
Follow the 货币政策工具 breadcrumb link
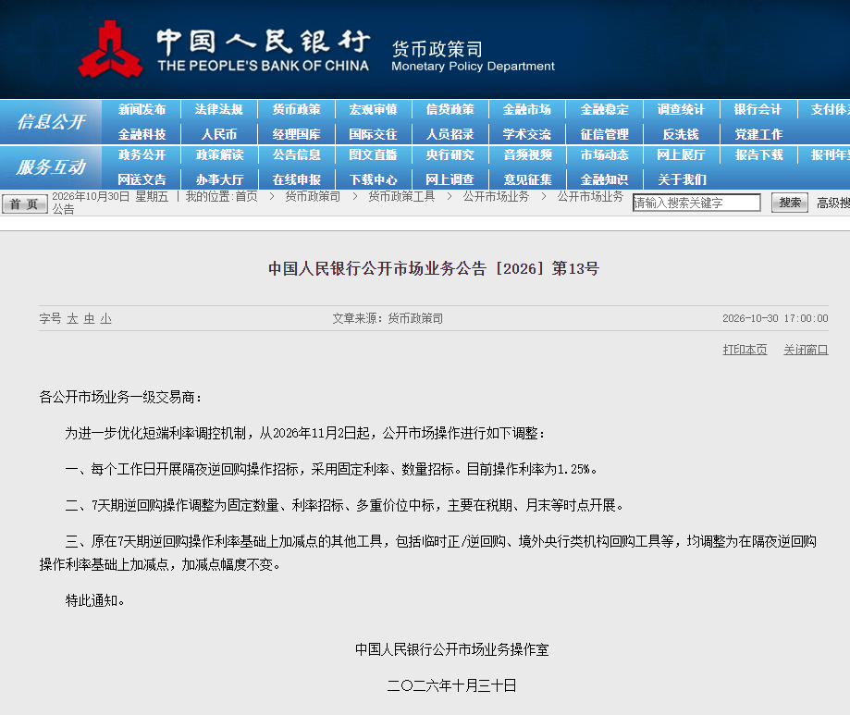[401, 196]
